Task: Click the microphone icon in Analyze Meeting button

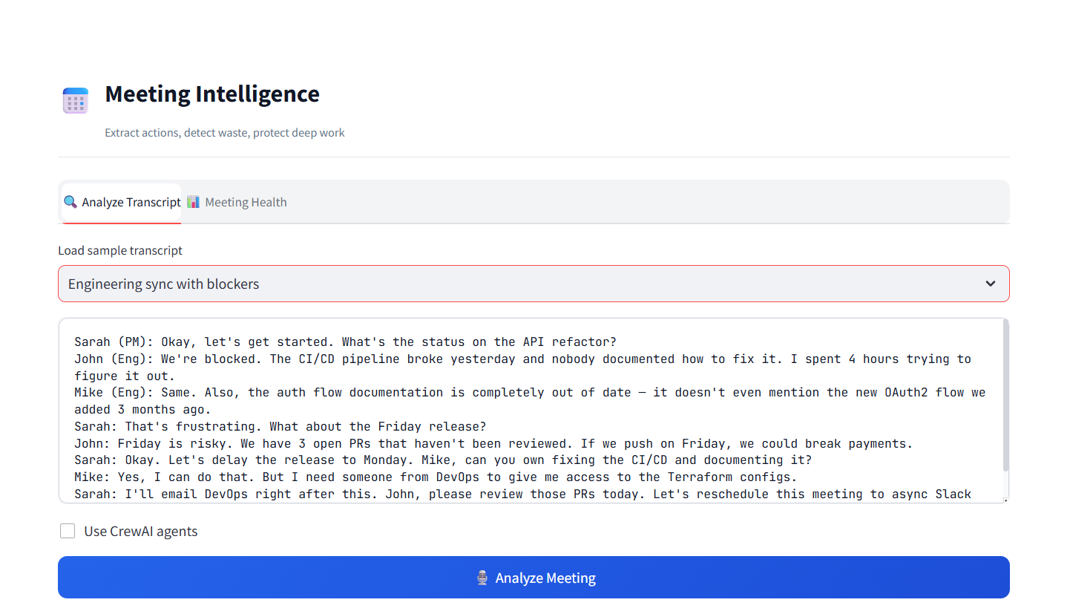Action: coord(482,578)
